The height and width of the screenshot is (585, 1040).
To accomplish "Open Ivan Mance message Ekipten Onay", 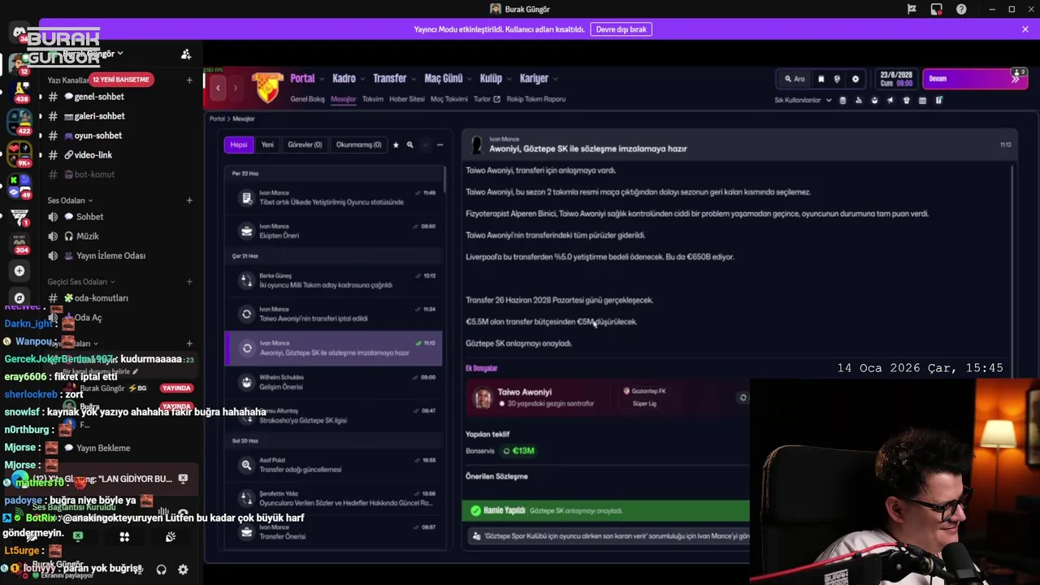I will click(x=334, y=231).
